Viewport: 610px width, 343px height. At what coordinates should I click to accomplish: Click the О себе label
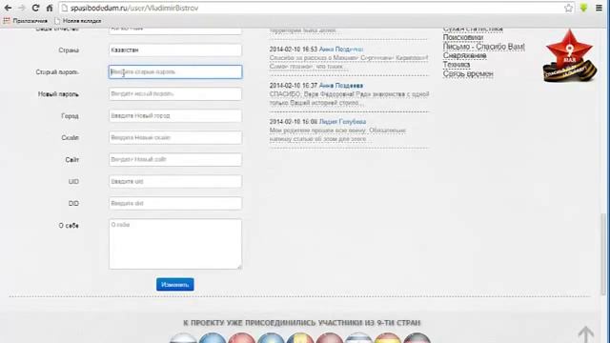point(69,226)
